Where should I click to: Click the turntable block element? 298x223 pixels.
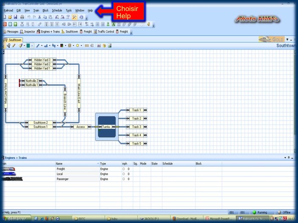pyautogui.click(x=107, y=127)
